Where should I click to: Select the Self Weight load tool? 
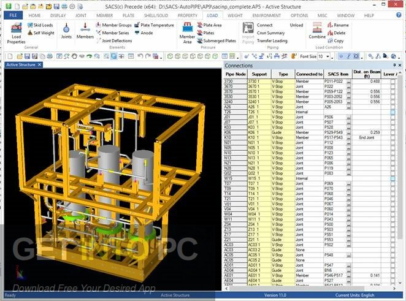click(40, 33)
